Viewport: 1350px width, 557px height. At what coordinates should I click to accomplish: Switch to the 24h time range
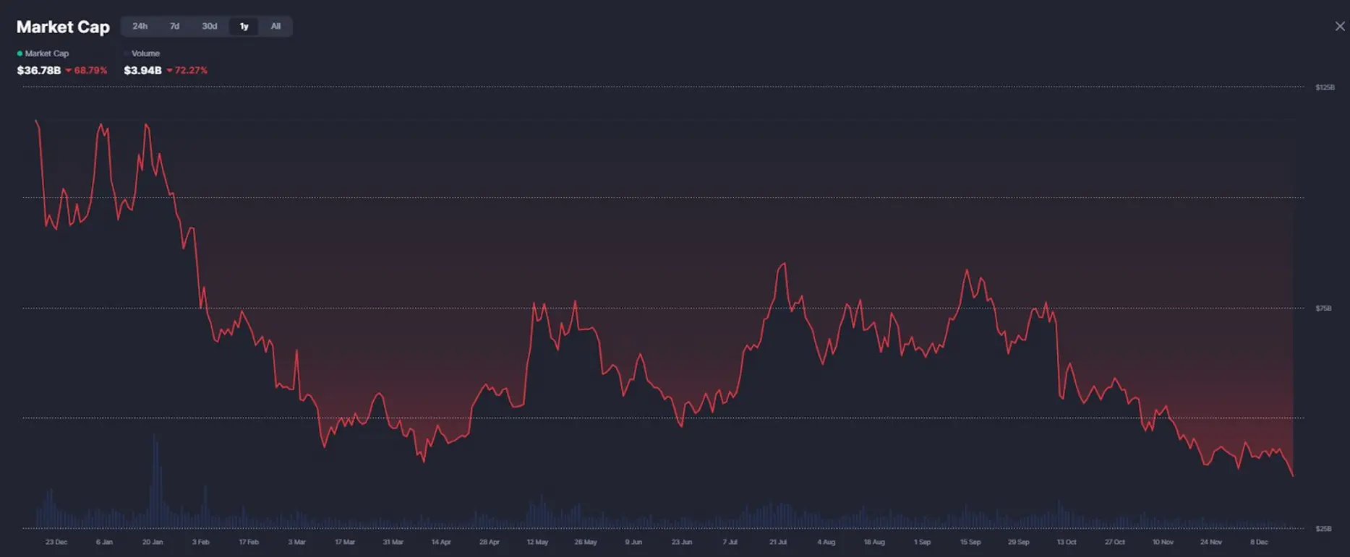[140, 27]
